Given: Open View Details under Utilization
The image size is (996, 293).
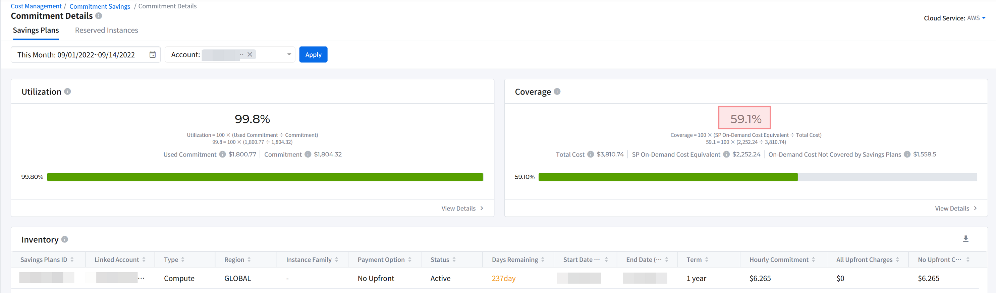Looking at the screenshot, I should click(462, 208).
